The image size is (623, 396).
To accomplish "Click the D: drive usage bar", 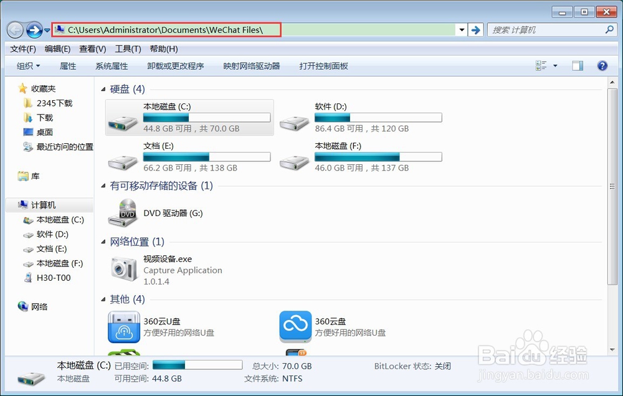I will pos(378,117).
